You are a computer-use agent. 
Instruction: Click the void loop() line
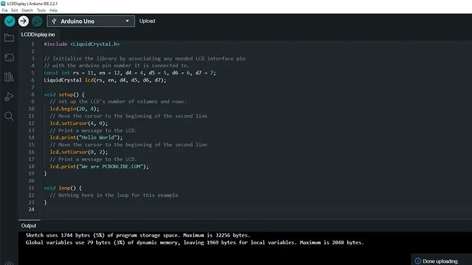[63, 188]
